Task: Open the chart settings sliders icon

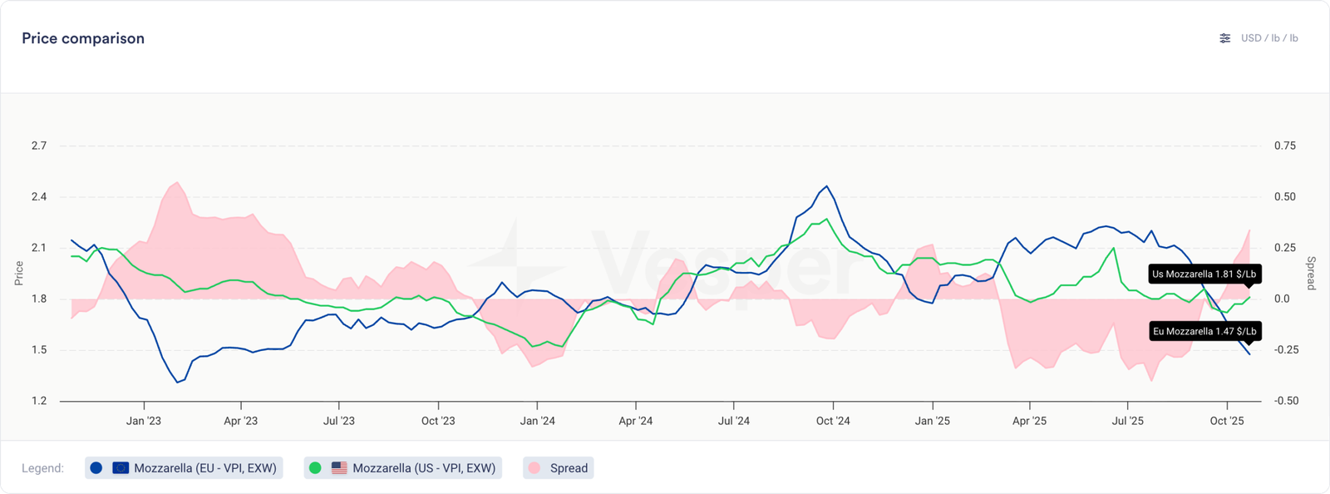Action: click(x=1224, y=38)
